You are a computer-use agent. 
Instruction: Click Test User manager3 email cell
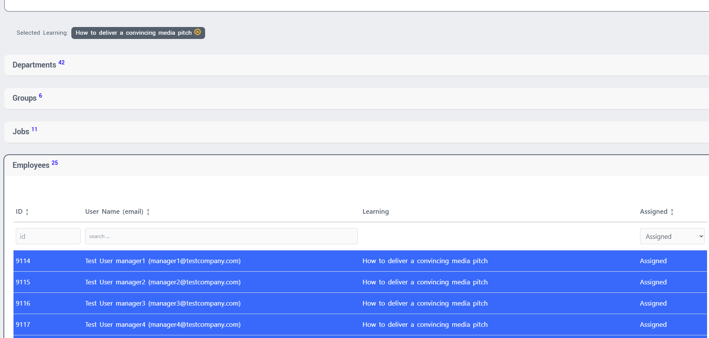(163, 303)
